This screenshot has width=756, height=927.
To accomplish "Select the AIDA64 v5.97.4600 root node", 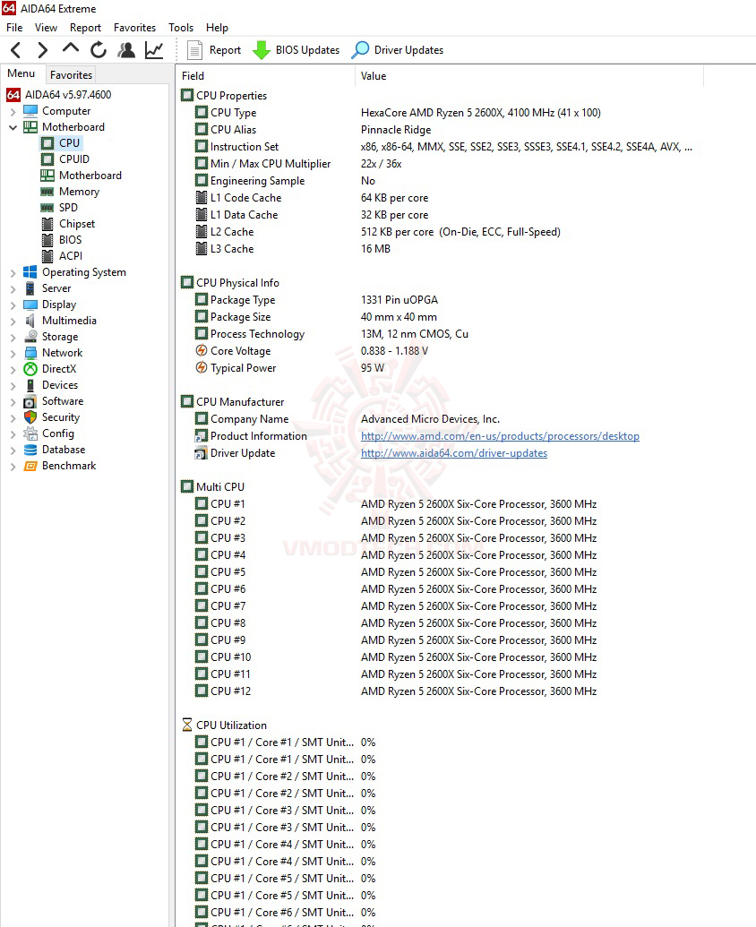I will point(68,95).
